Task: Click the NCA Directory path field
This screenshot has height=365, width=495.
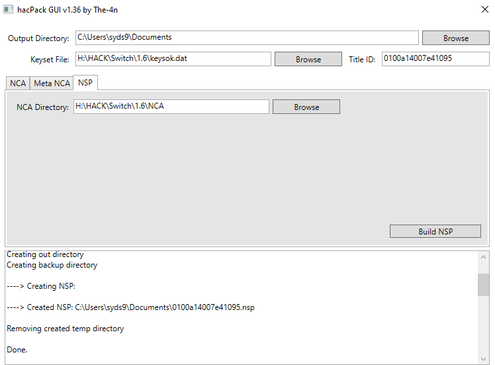Action: coord(171,107)
